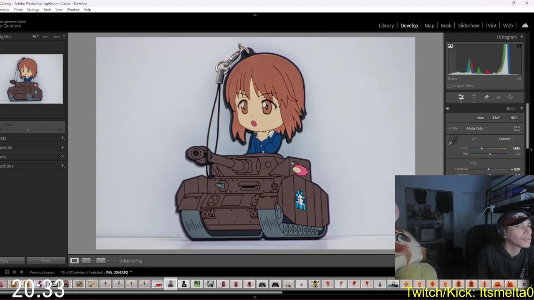Image resolution: width=534 pixels, height=300 pixels.
Task: Open the Tools menu
Action: pyautogui.click(x=47, y=9)
